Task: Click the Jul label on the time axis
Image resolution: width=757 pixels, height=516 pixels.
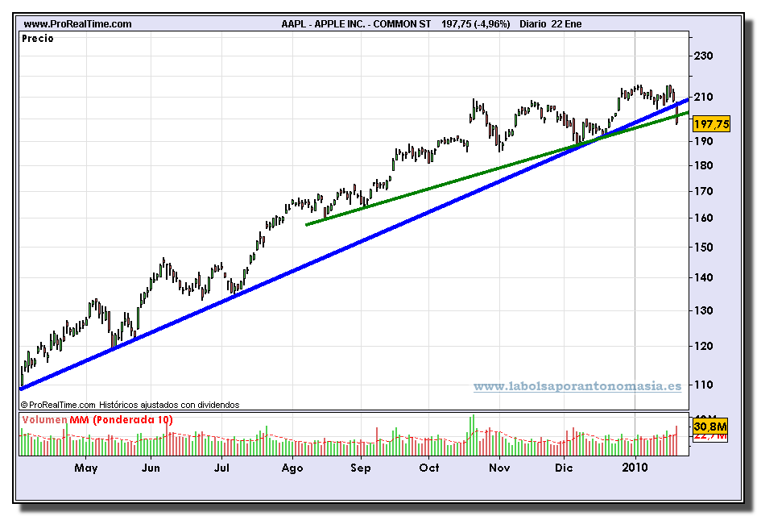Action: [x=223, y=468]
